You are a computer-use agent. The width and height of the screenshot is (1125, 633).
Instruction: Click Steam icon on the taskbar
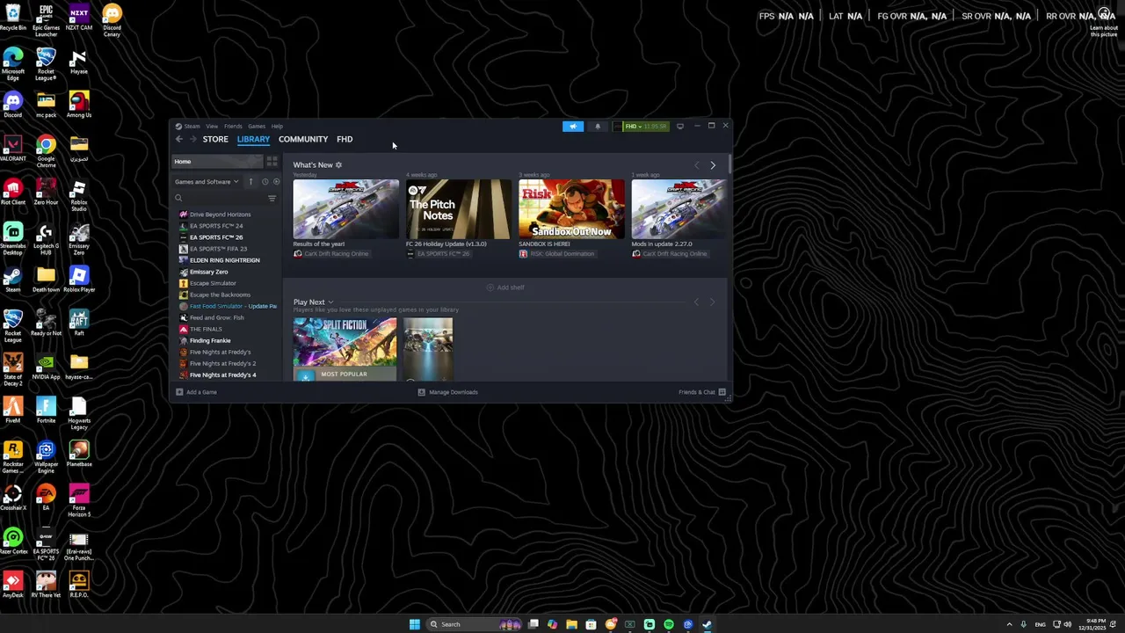[x=708, y=624]
